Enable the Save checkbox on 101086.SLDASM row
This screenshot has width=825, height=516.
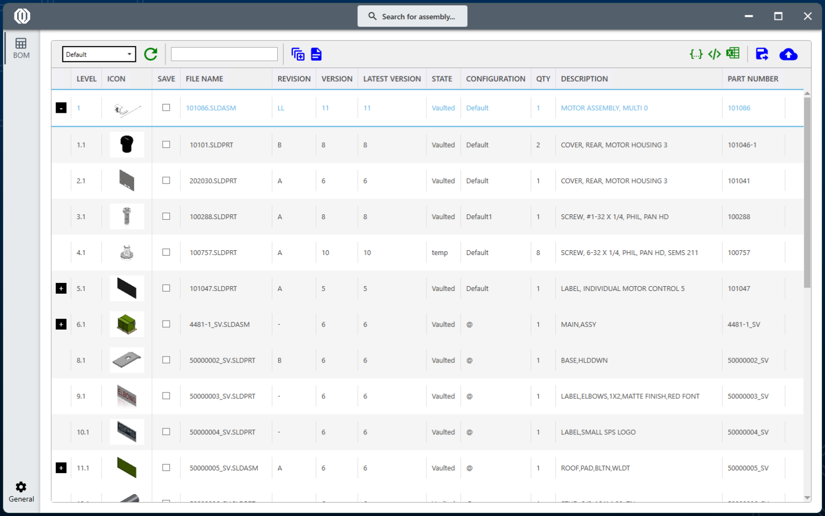tap(166, 107)
